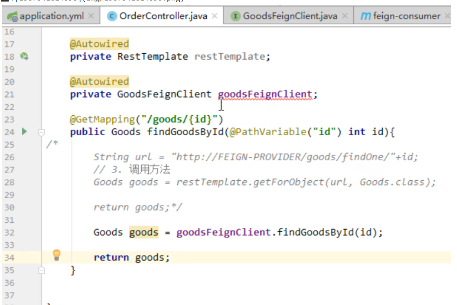This screenshot has width=457, height=305.
Task: Click the Maven icon on feign-consumer tab
Action: click(366, 16)
